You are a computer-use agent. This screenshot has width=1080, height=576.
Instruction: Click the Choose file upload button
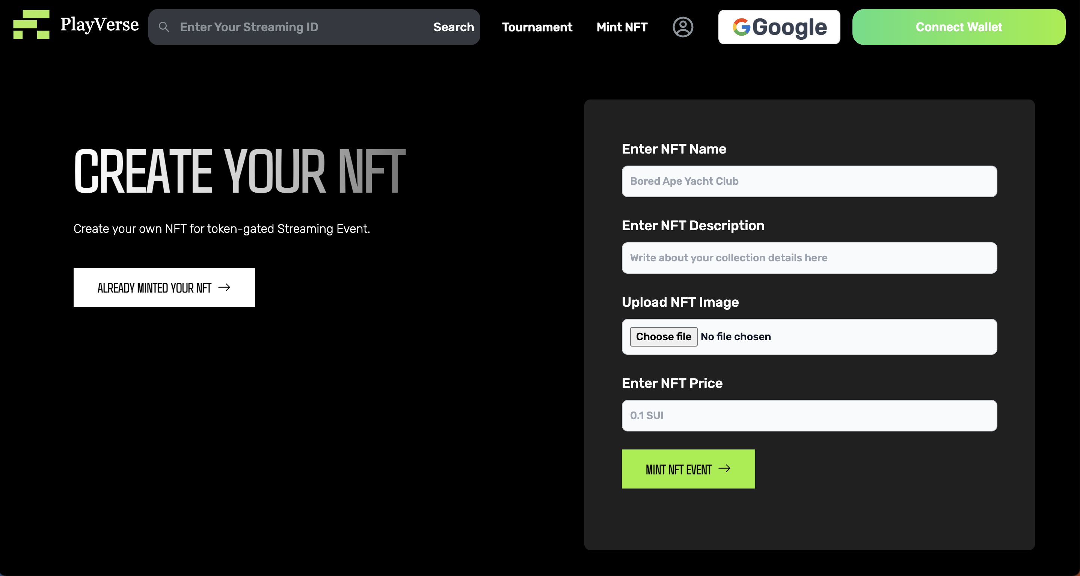[x=664, y=336]
